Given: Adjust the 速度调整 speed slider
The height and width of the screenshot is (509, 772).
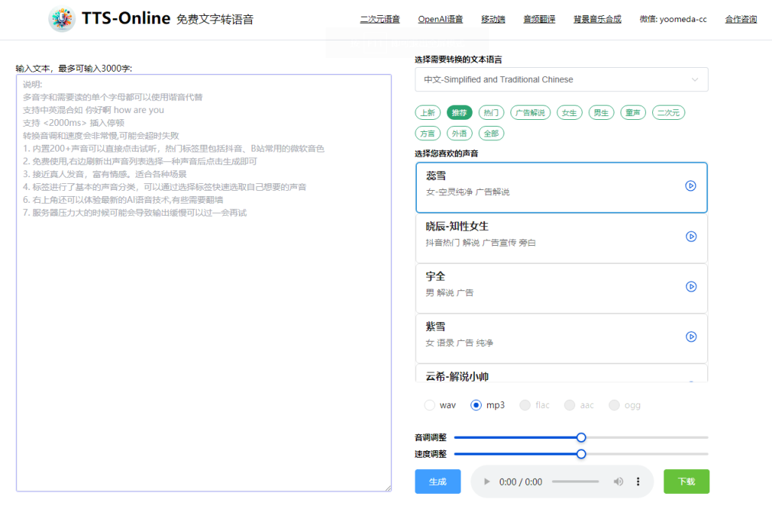Looking at the screenshot, I should [581, 454].
